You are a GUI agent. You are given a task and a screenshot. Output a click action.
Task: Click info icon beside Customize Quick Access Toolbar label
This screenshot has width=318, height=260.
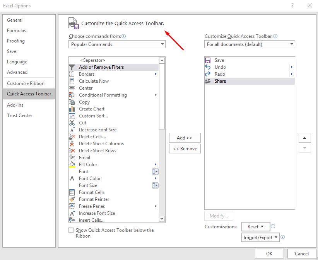click(x=275, y=36)
